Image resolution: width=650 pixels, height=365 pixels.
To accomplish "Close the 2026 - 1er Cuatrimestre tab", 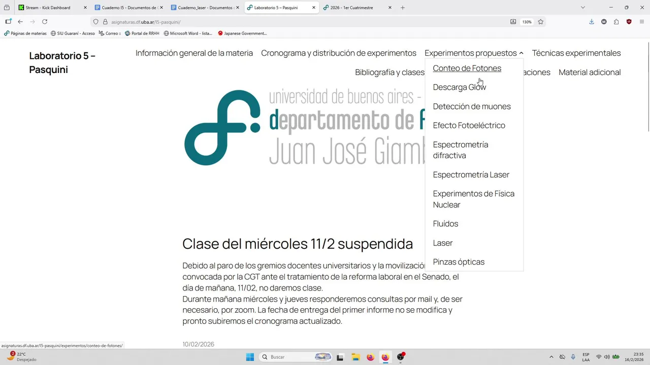I will [390, 8].
